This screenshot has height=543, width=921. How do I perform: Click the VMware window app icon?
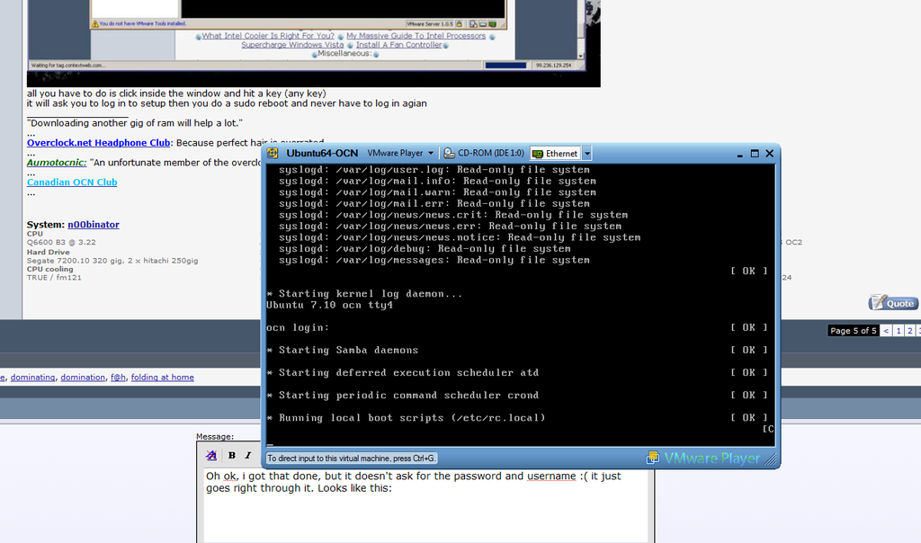pos(273,153)
